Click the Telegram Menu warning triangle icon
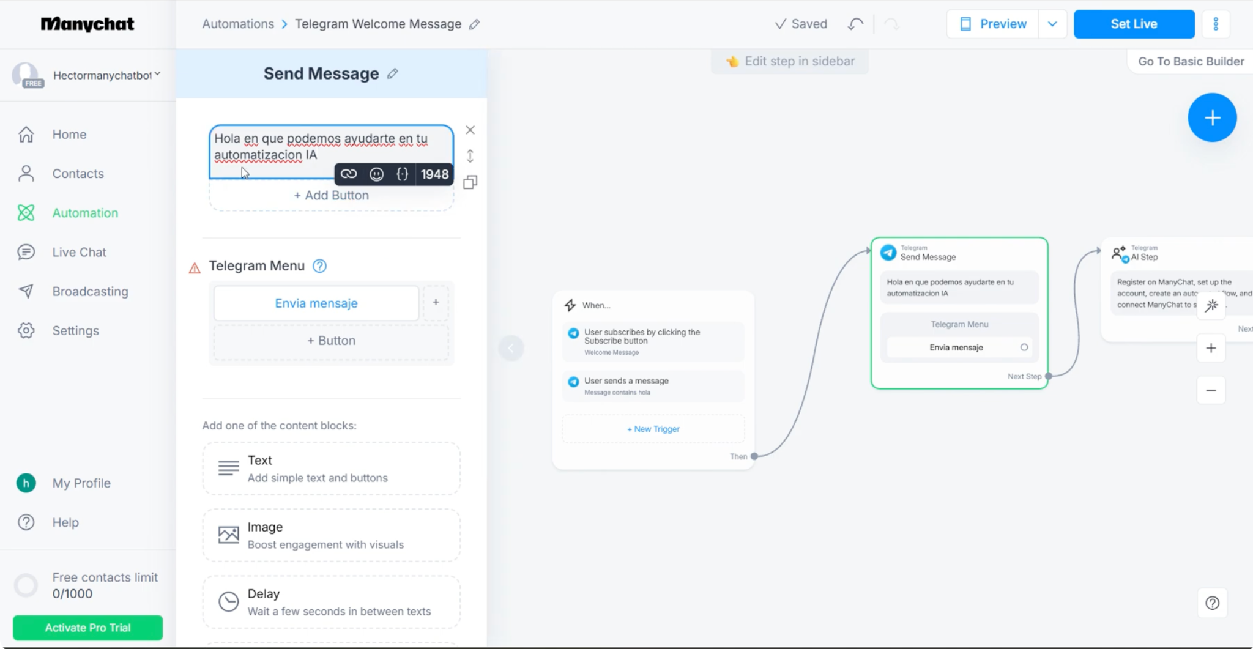 tap(195, 268)
